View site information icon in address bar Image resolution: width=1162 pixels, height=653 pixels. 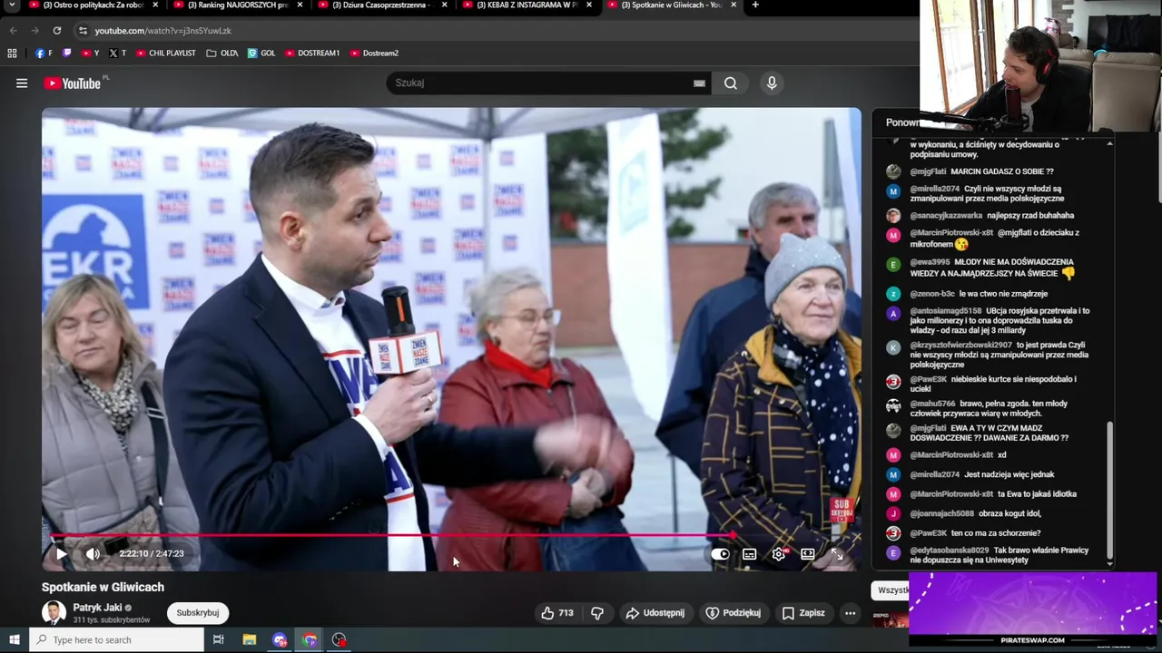(83, 31)
